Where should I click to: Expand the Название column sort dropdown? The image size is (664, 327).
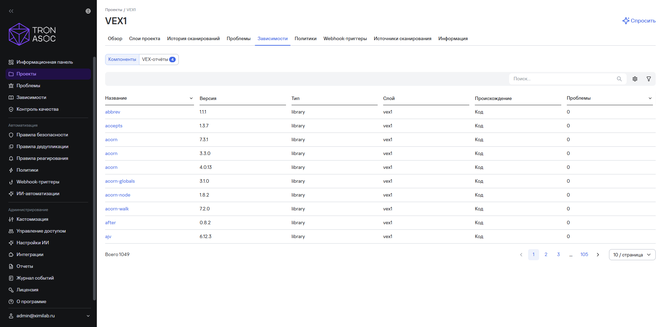191,98
